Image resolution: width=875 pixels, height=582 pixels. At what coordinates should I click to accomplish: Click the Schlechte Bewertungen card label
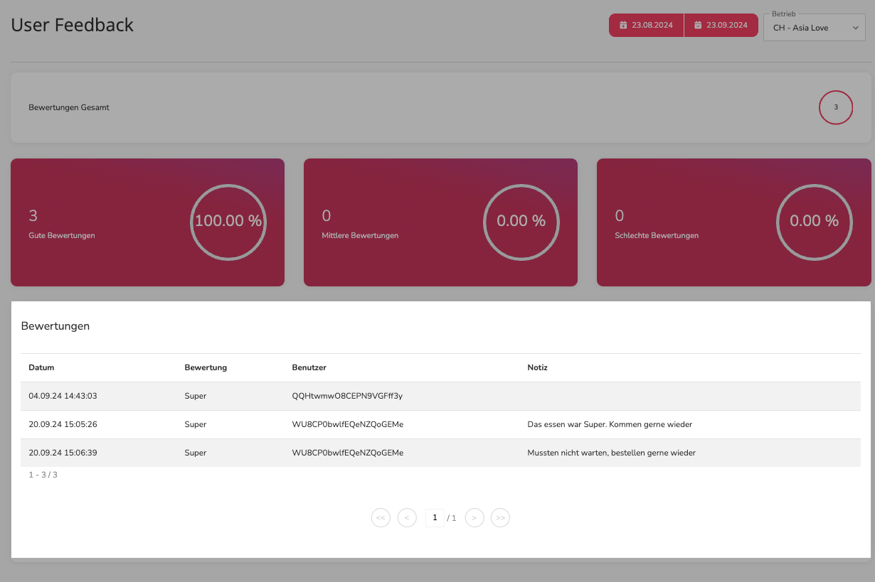click(x=657, y=235)
